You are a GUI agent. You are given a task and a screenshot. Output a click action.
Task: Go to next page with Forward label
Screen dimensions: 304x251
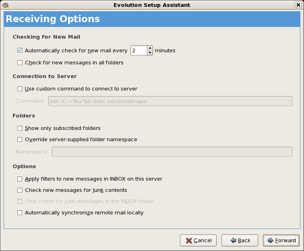click(x=285, y=241)
